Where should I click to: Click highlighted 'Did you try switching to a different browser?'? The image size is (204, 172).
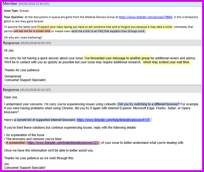[149, 104]
